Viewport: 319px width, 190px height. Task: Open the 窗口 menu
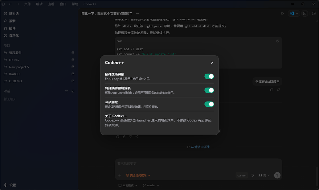click(63, 4)
